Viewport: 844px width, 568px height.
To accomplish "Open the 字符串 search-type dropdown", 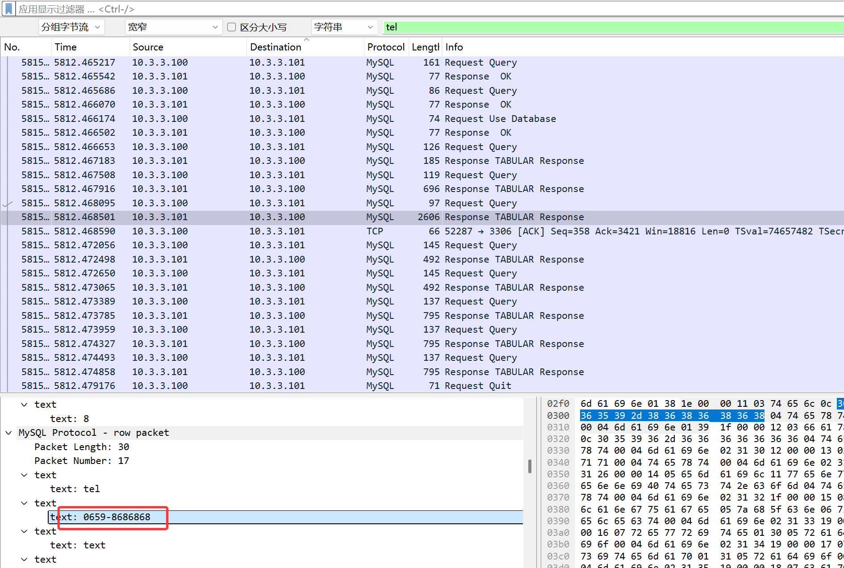I will click(344, 27).
